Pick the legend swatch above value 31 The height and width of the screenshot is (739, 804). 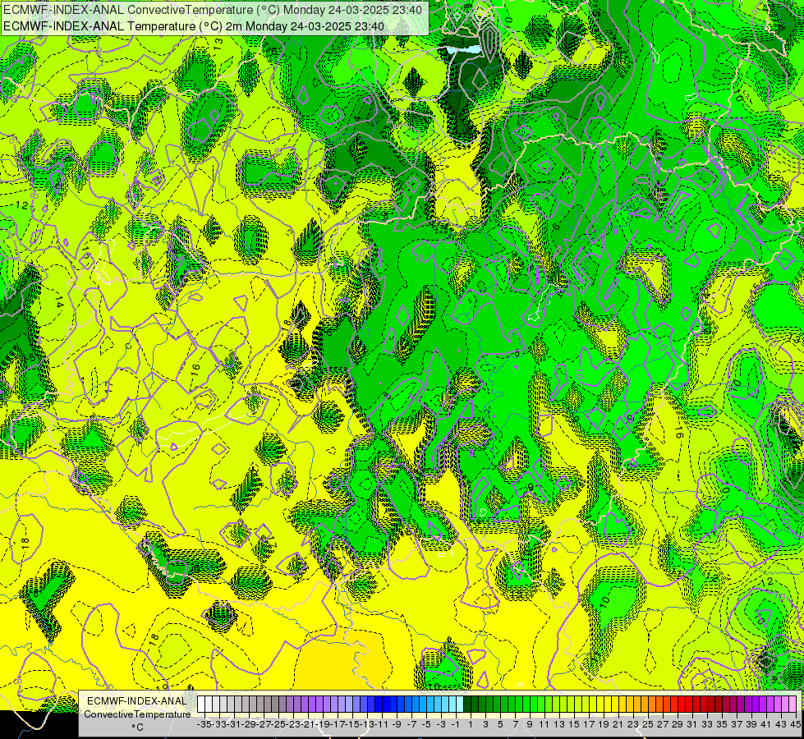pos(689,704)
